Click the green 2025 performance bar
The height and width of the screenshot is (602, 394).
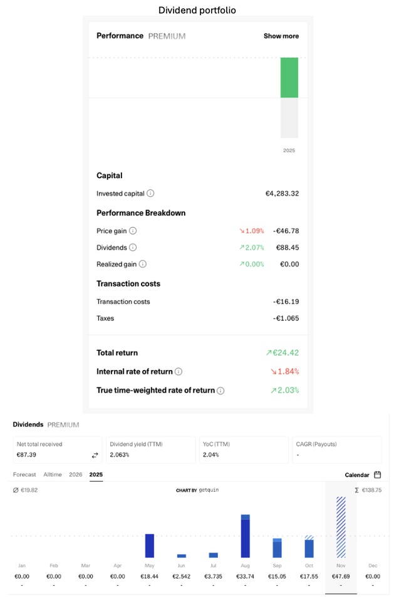point(289,78)
